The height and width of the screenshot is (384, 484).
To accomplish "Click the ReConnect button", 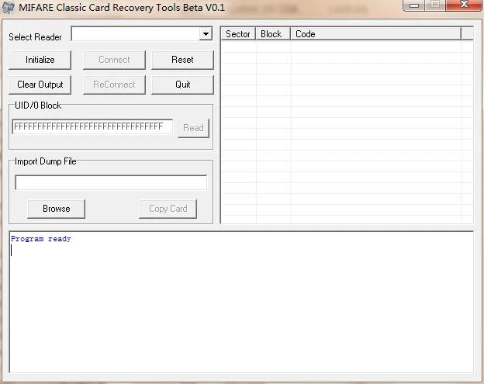I will tap(114, 85).
